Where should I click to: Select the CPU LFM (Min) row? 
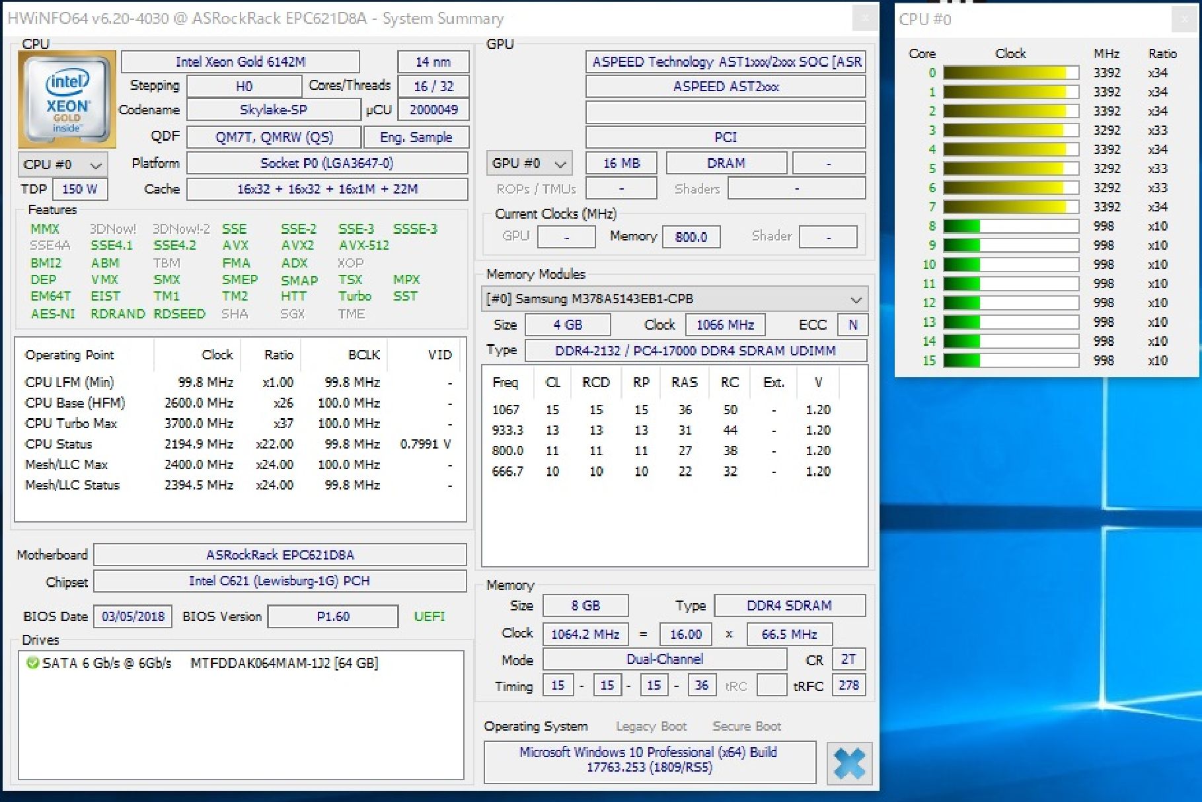point(239,383)
